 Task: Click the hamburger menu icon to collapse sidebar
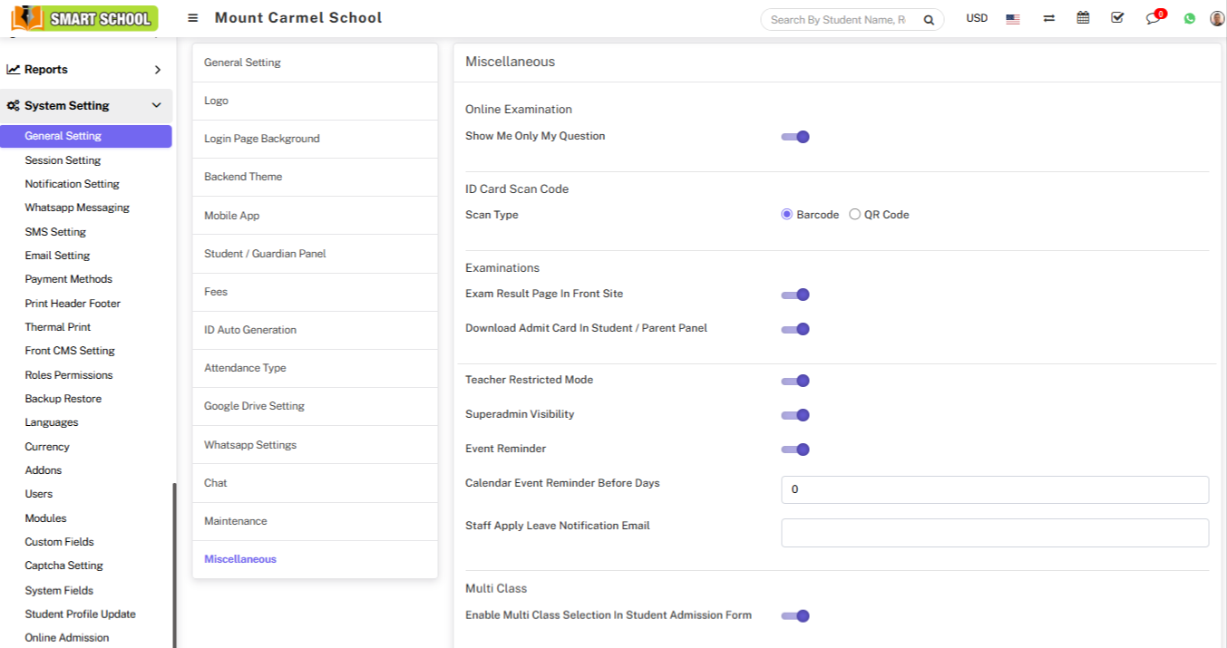193,18
